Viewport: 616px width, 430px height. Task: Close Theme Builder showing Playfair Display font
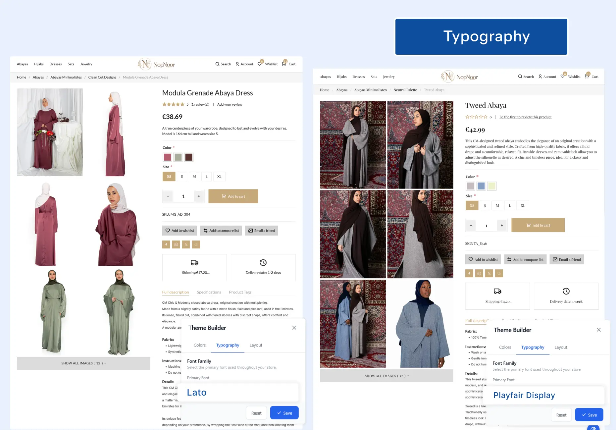click(599, 330)
